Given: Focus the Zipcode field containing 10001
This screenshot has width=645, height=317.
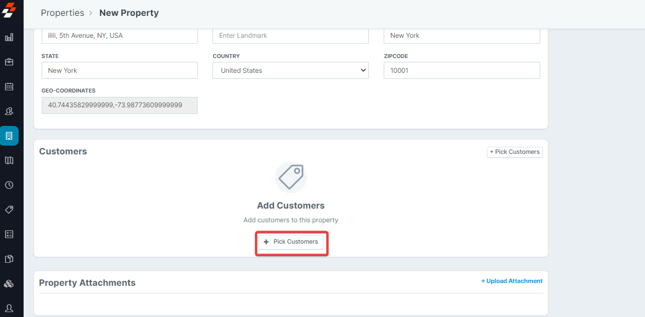Looking at the screenshot, I should click(x=461, y=71).
